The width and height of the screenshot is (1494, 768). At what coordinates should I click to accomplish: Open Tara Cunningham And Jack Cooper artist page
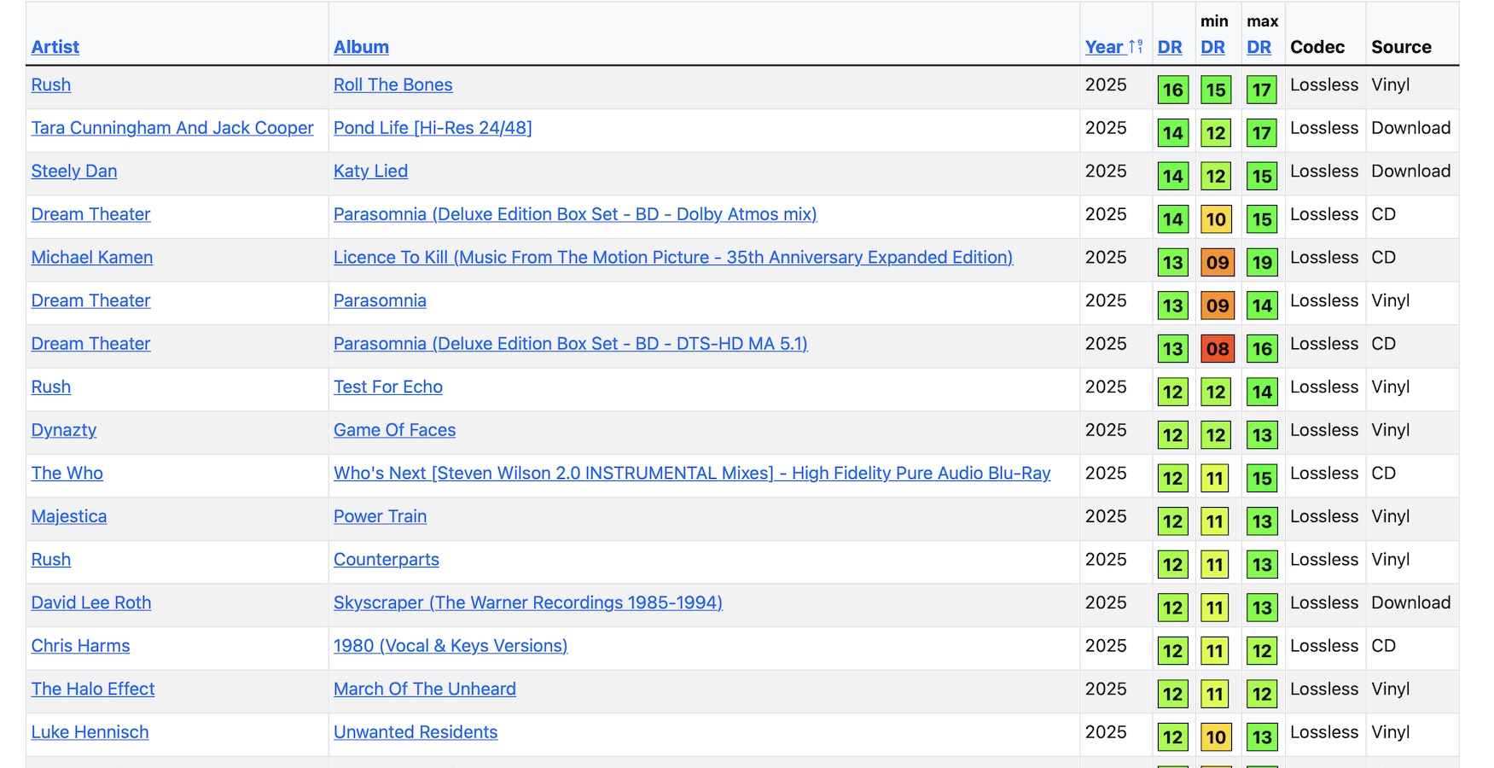172,128
